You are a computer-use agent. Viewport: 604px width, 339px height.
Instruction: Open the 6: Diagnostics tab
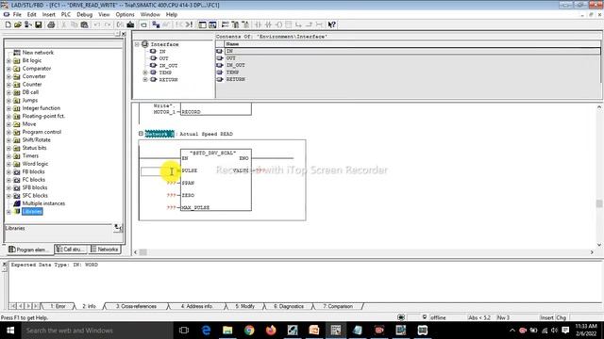[289, 306]
